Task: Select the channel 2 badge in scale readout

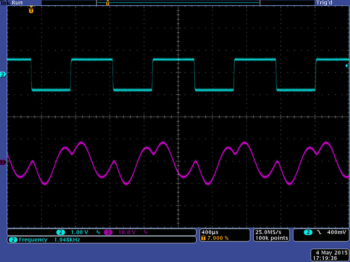Action: point(61,232)
